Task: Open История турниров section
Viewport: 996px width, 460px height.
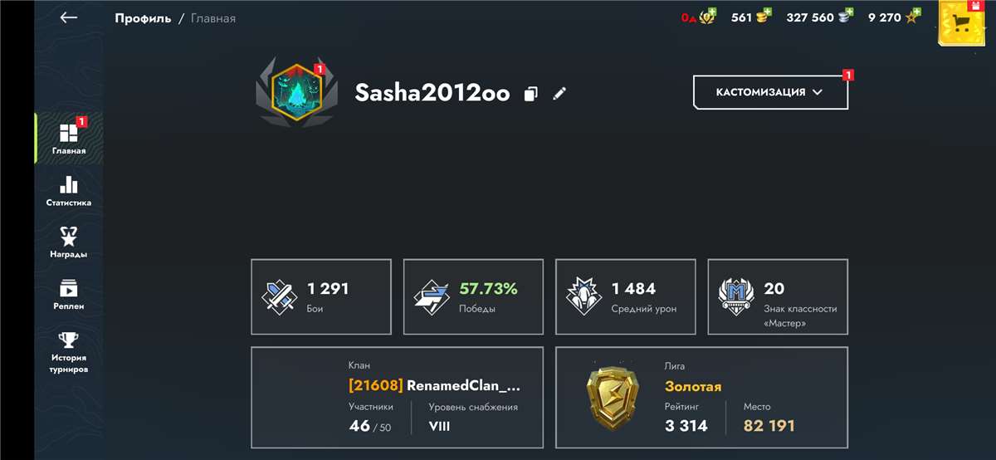Action: (x=69, y=352)
